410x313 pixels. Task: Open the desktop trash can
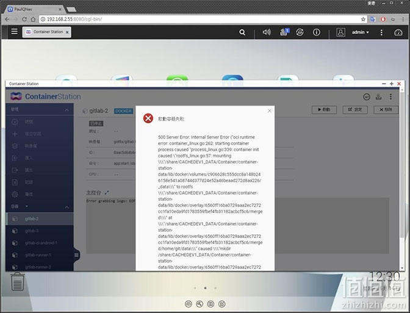18,282
